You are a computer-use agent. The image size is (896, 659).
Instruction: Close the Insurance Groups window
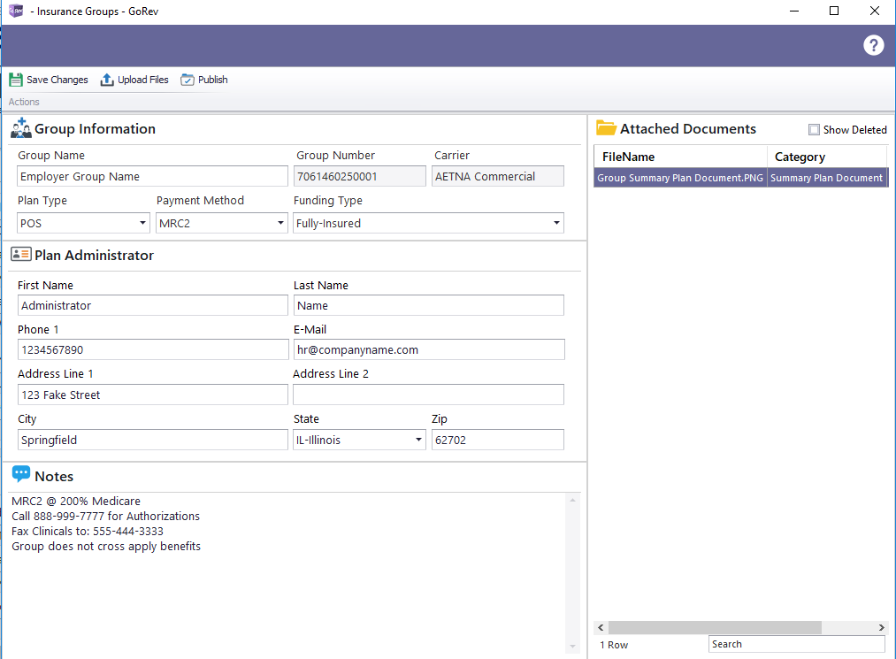(x=874, y=11)
